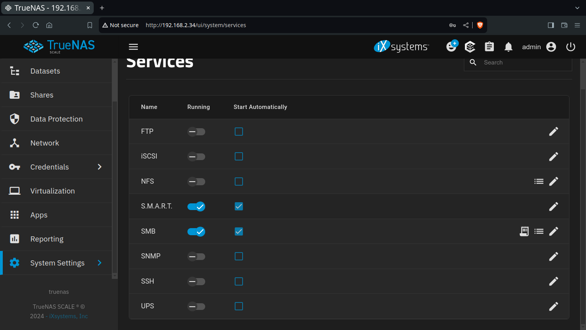Turn off the SMB running toggle
Image resolution: width=586 pixels, height=330 pixels.
(x=196, y=232)
